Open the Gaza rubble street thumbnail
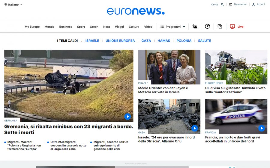270x168 pixels. click(169, 116)
